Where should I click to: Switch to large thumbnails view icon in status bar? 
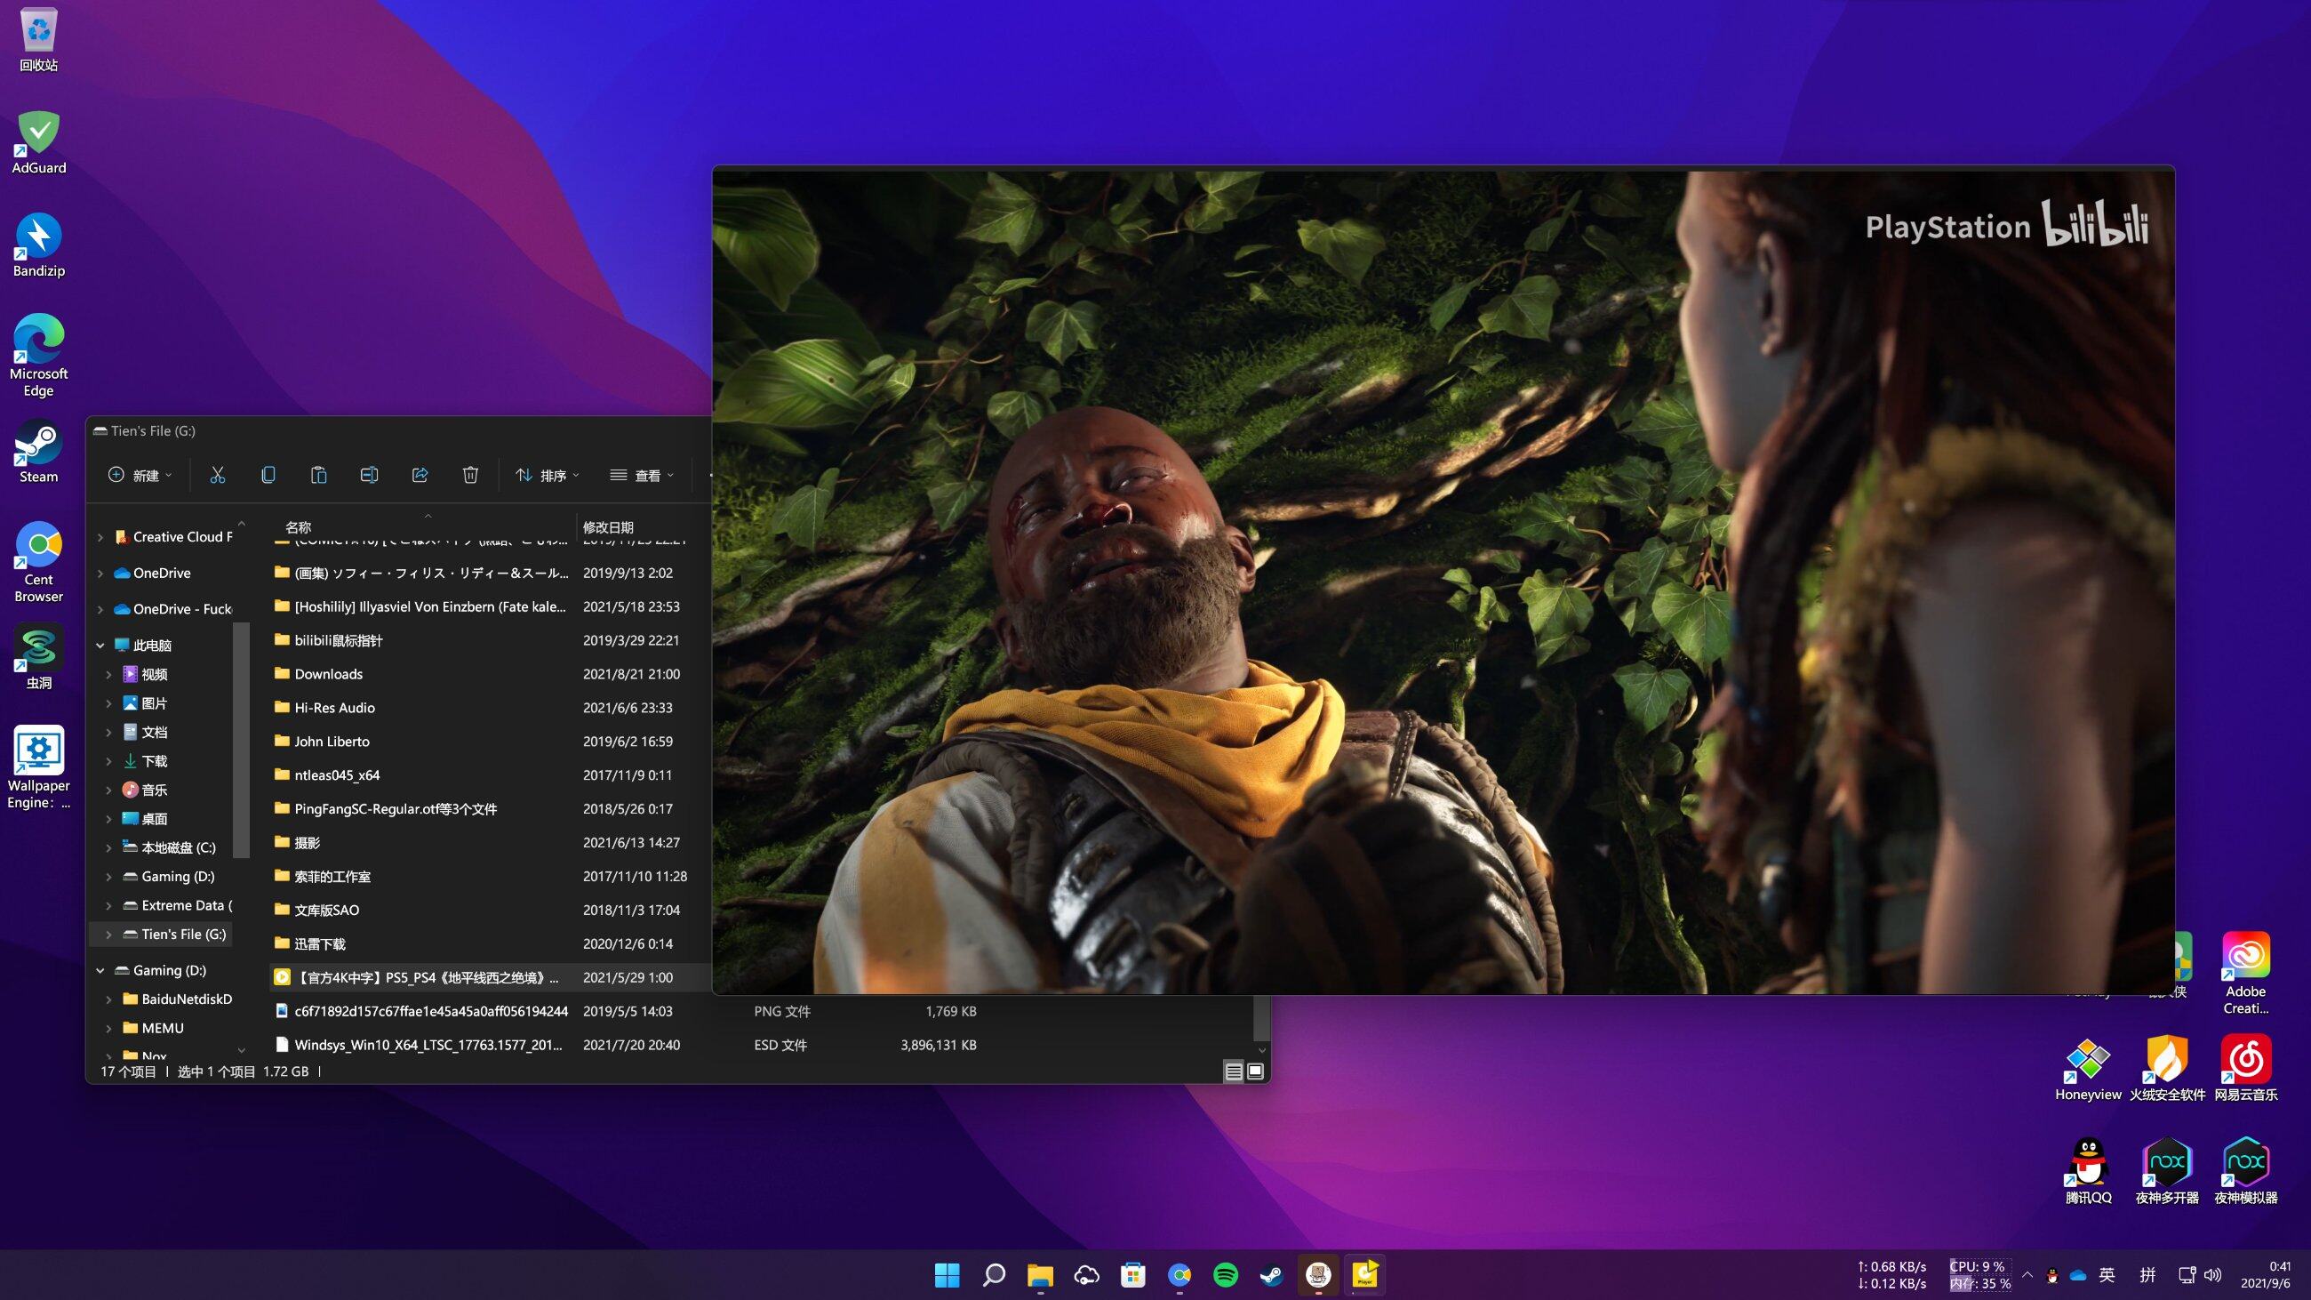[1256, 1071]
